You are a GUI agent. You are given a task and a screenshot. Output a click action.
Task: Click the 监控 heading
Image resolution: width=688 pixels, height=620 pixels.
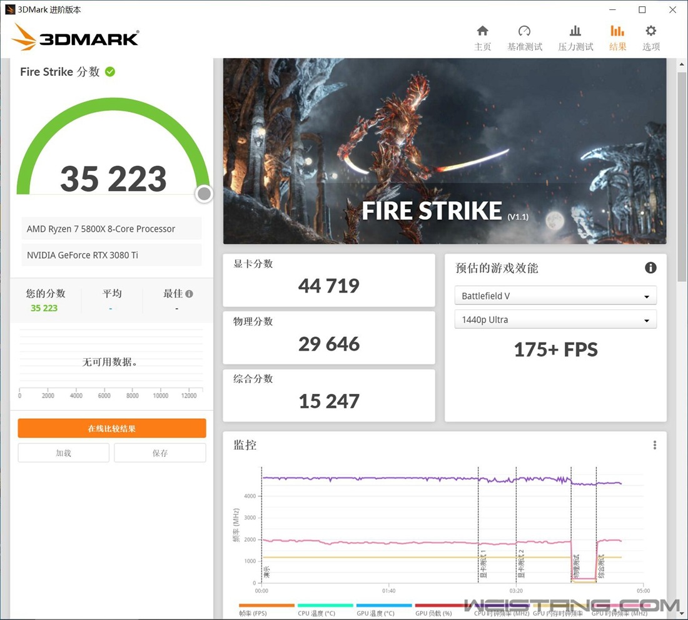pos(245,445)
